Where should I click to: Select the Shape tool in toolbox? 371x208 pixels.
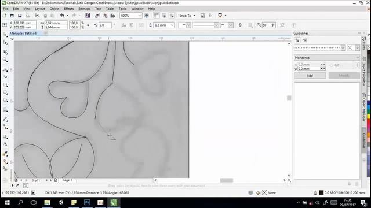pyautogui.click(x=5, y=43)
